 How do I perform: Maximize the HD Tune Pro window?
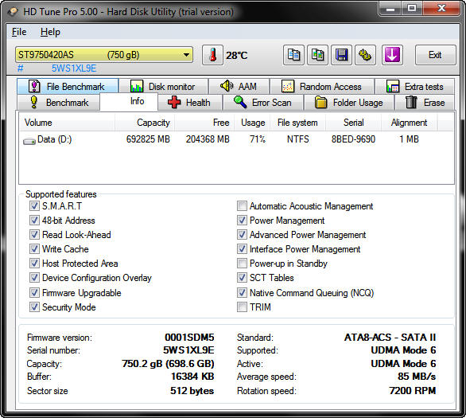pos(412,9)
